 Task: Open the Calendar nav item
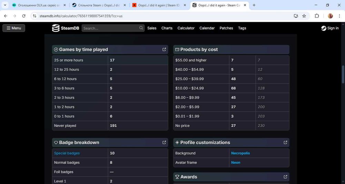[207, 28]
